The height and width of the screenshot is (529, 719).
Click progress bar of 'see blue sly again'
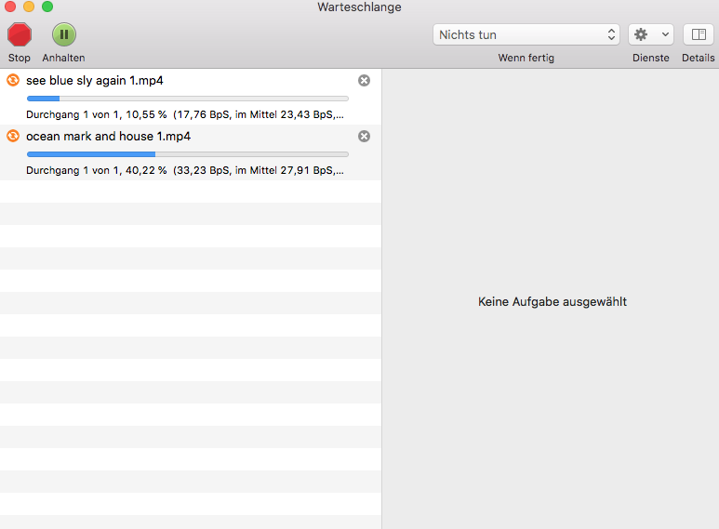click(187, 99)
